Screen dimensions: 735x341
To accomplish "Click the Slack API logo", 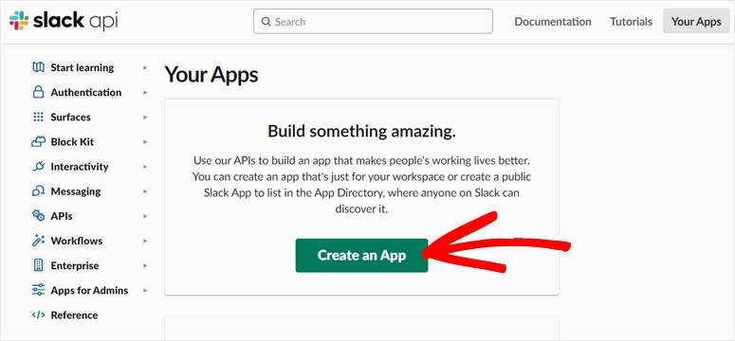I will [x=64, y=21].
